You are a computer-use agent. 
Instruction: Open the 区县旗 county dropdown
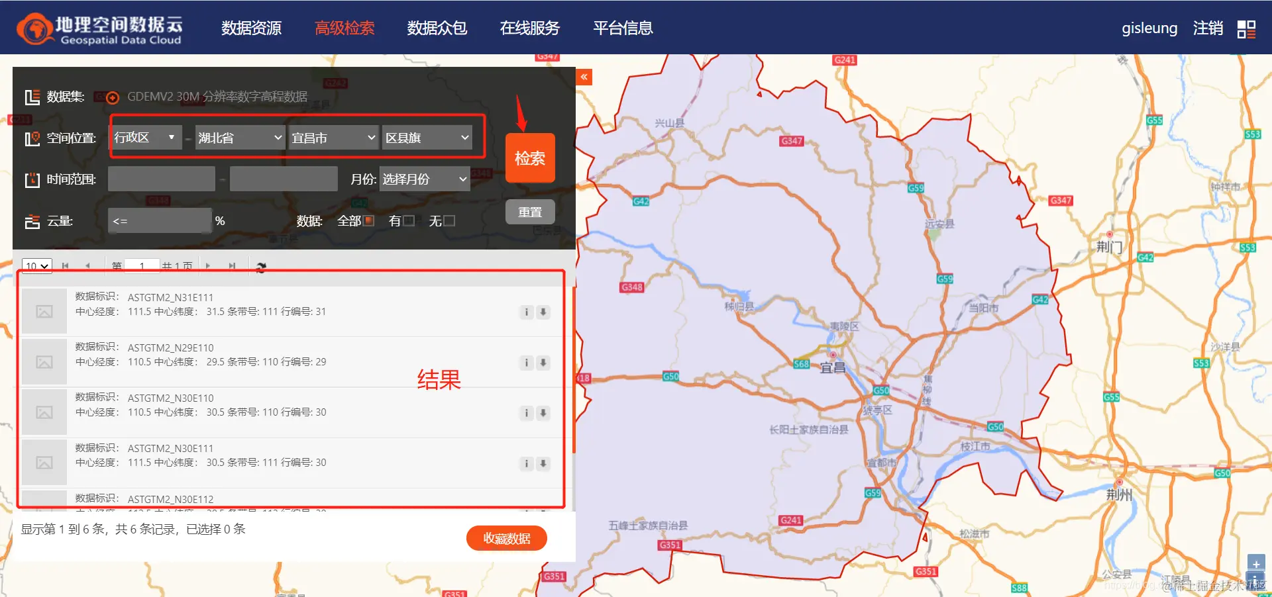(427, 138)
